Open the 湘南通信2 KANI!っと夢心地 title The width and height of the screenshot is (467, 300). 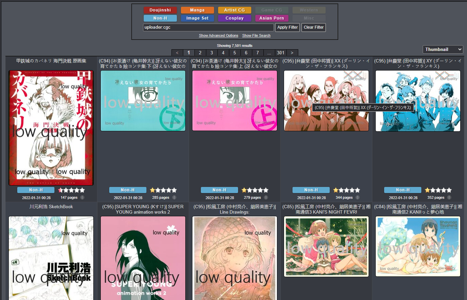click(x=418, y=209)
